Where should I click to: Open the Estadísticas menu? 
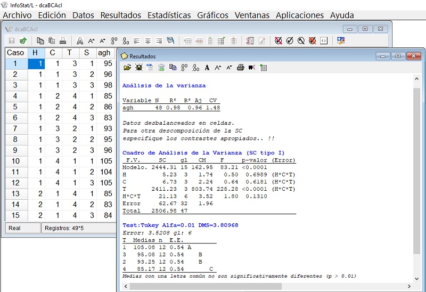pos(169,15)
